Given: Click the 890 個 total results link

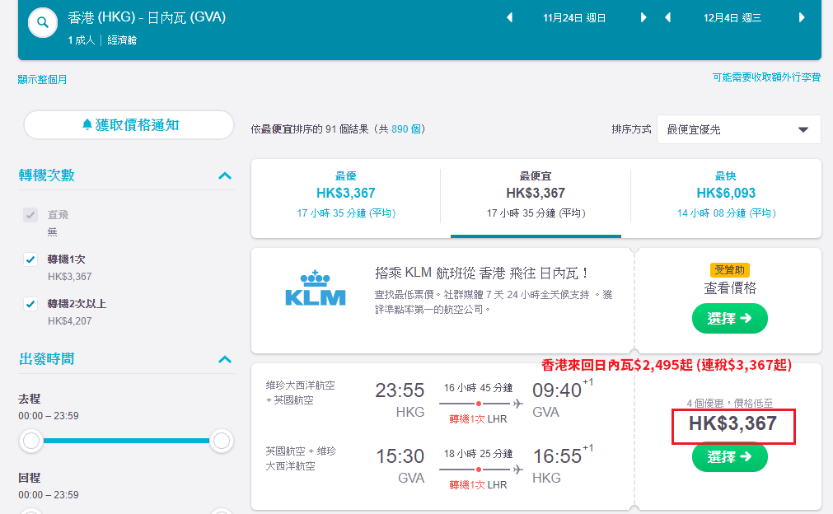Looking at the screenshot, I should 406,129.
